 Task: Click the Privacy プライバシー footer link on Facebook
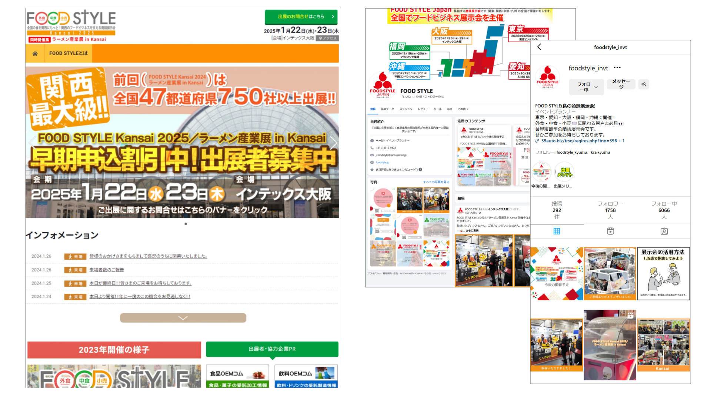374,273
